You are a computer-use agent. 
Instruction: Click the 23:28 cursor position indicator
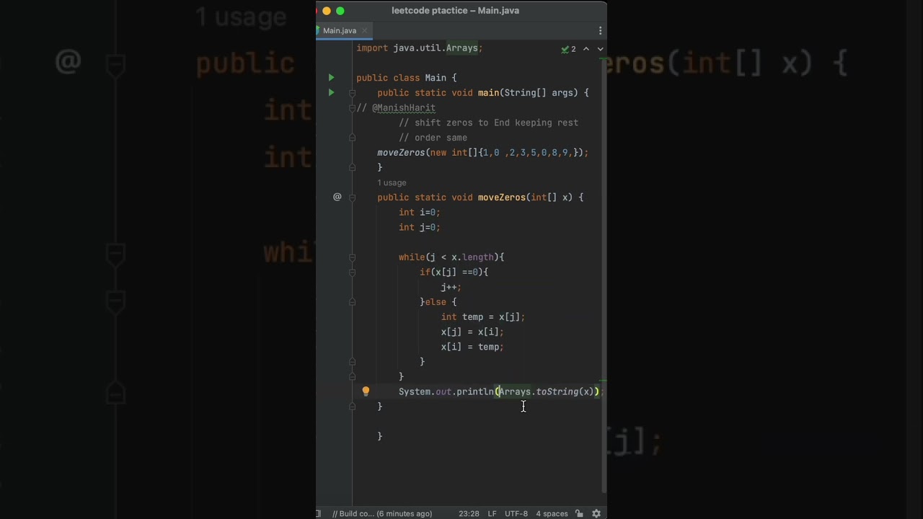pyautogui.click(x=469, y=513)
